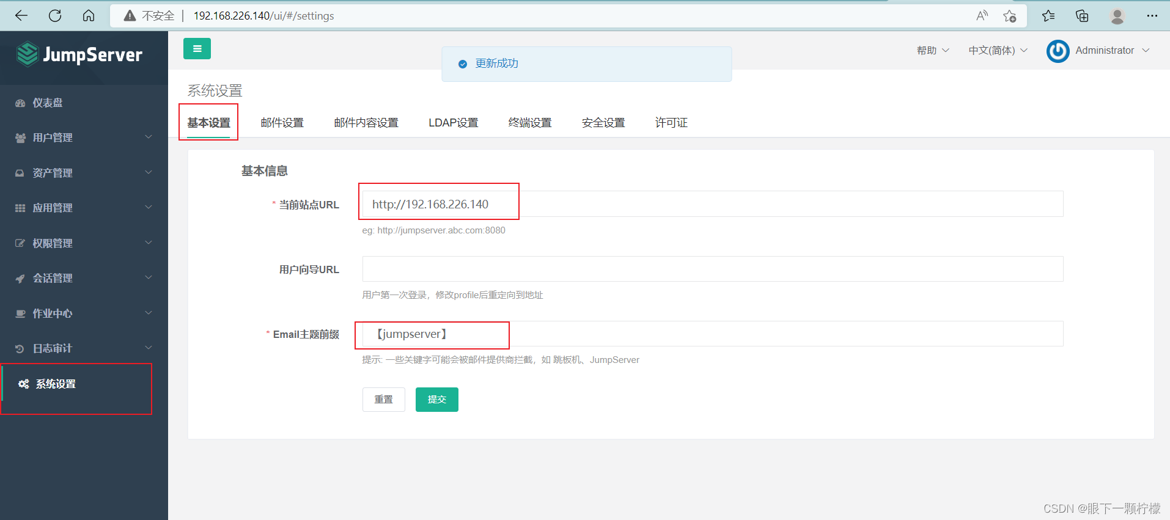Open 系统设置 in sidebar
1170x520 pixels.
56,384
